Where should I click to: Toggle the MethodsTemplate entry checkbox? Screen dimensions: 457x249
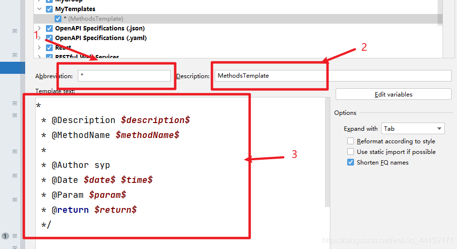pyautogui.click(x=58, y=19)
